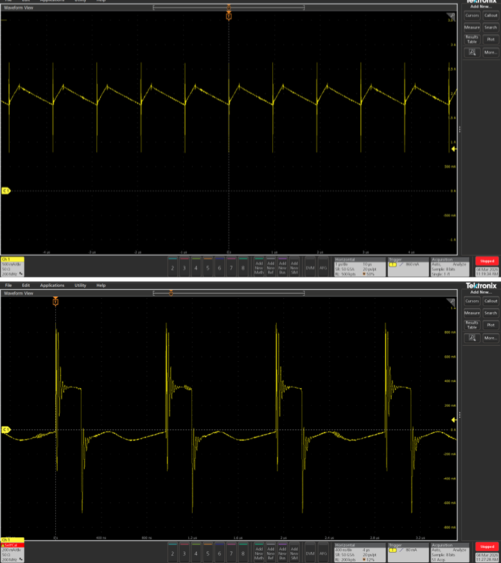The height and width of the screenshot is (563, 501).
Task: Click trigger position T marker on upper waveform
Action: pos(229,17)
